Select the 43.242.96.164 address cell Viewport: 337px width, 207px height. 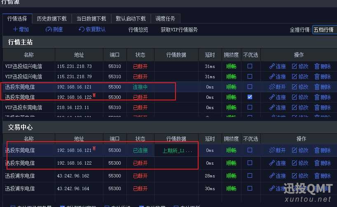pyautogui.click(x=73, y=188)
